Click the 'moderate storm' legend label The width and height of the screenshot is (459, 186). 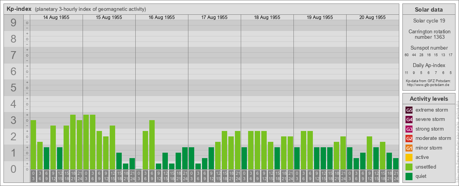click(433, 138)
